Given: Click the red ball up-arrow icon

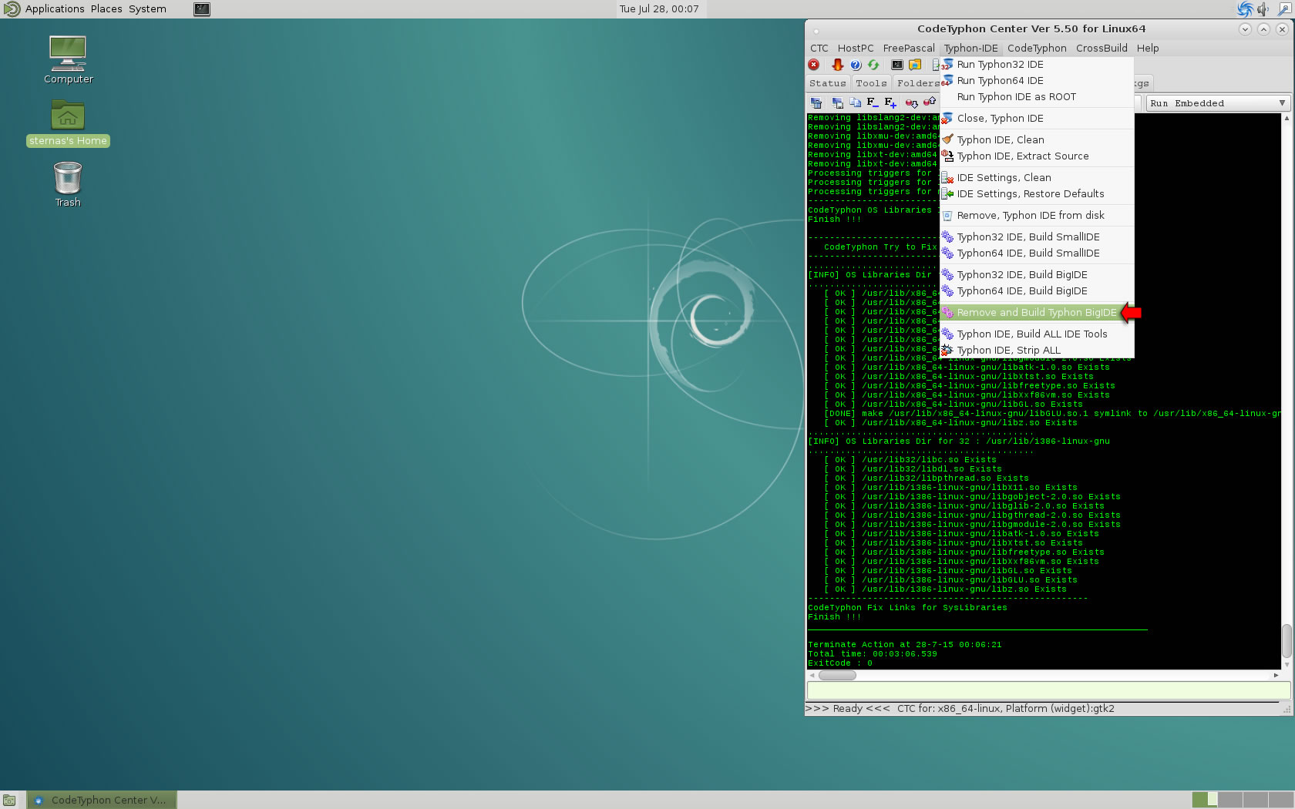Looking at the screenshot, I should click(x=930, y=102).
